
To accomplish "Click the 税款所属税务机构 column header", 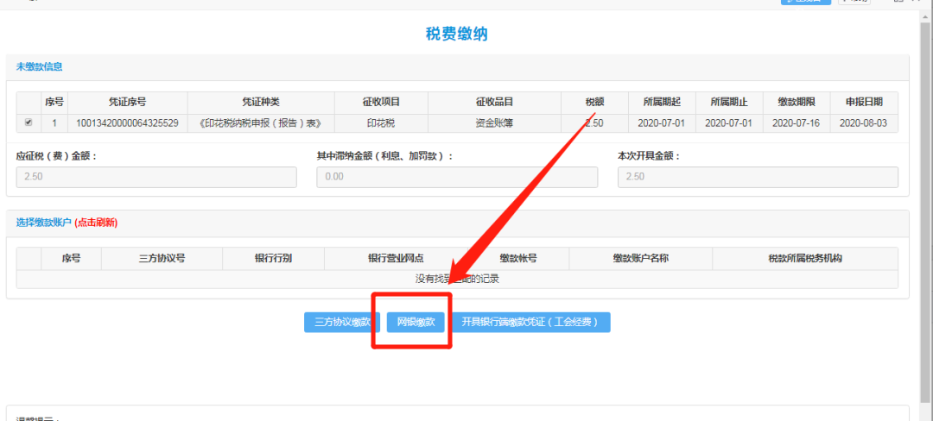I will [805, 258].
